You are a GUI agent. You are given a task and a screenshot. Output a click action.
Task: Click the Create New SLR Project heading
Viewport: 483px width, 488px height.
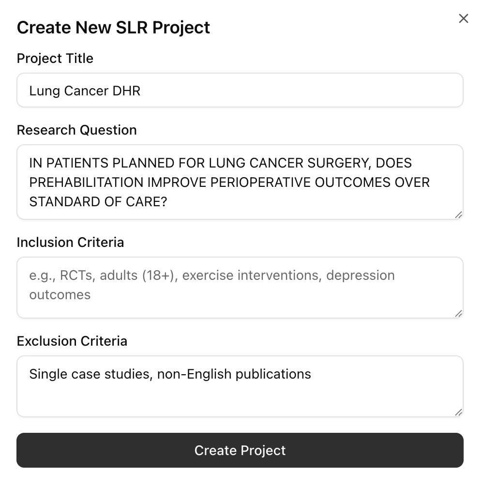pyautogui.click(x=113, y=27)
